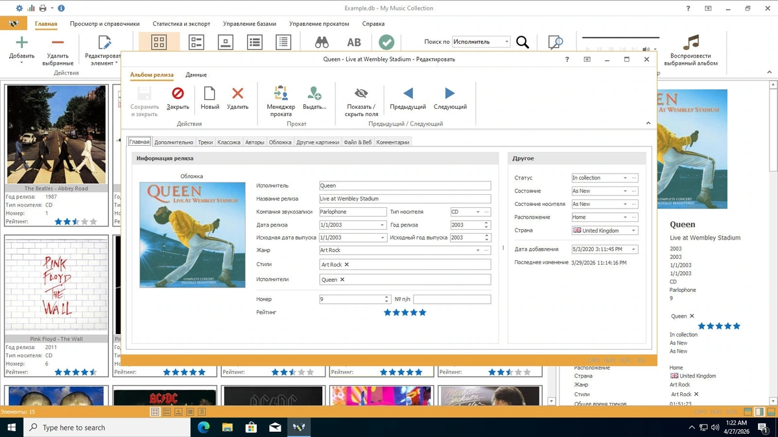Click the binoculars find icon

pos(322,42)
